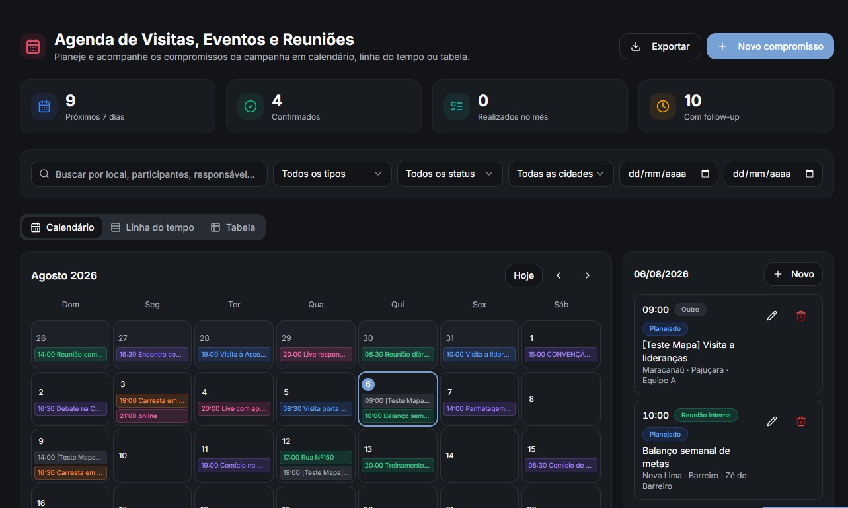
Task: Open the 15:00 CONVENÇÃ event
Action: (x=561, y=354)
